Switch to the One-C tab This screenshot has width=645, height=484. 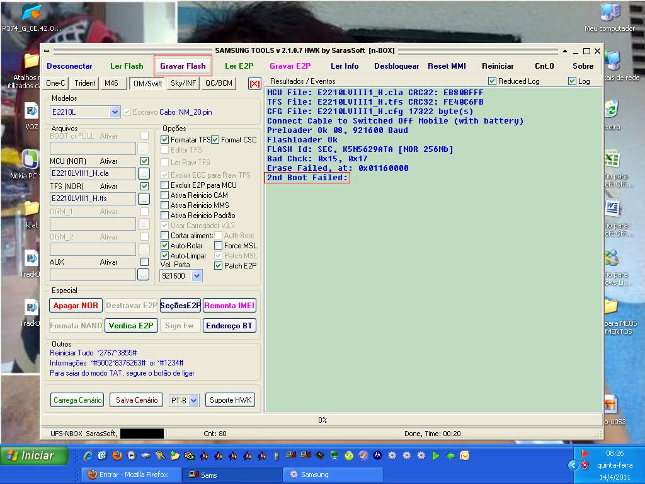[x=55, y=83]
